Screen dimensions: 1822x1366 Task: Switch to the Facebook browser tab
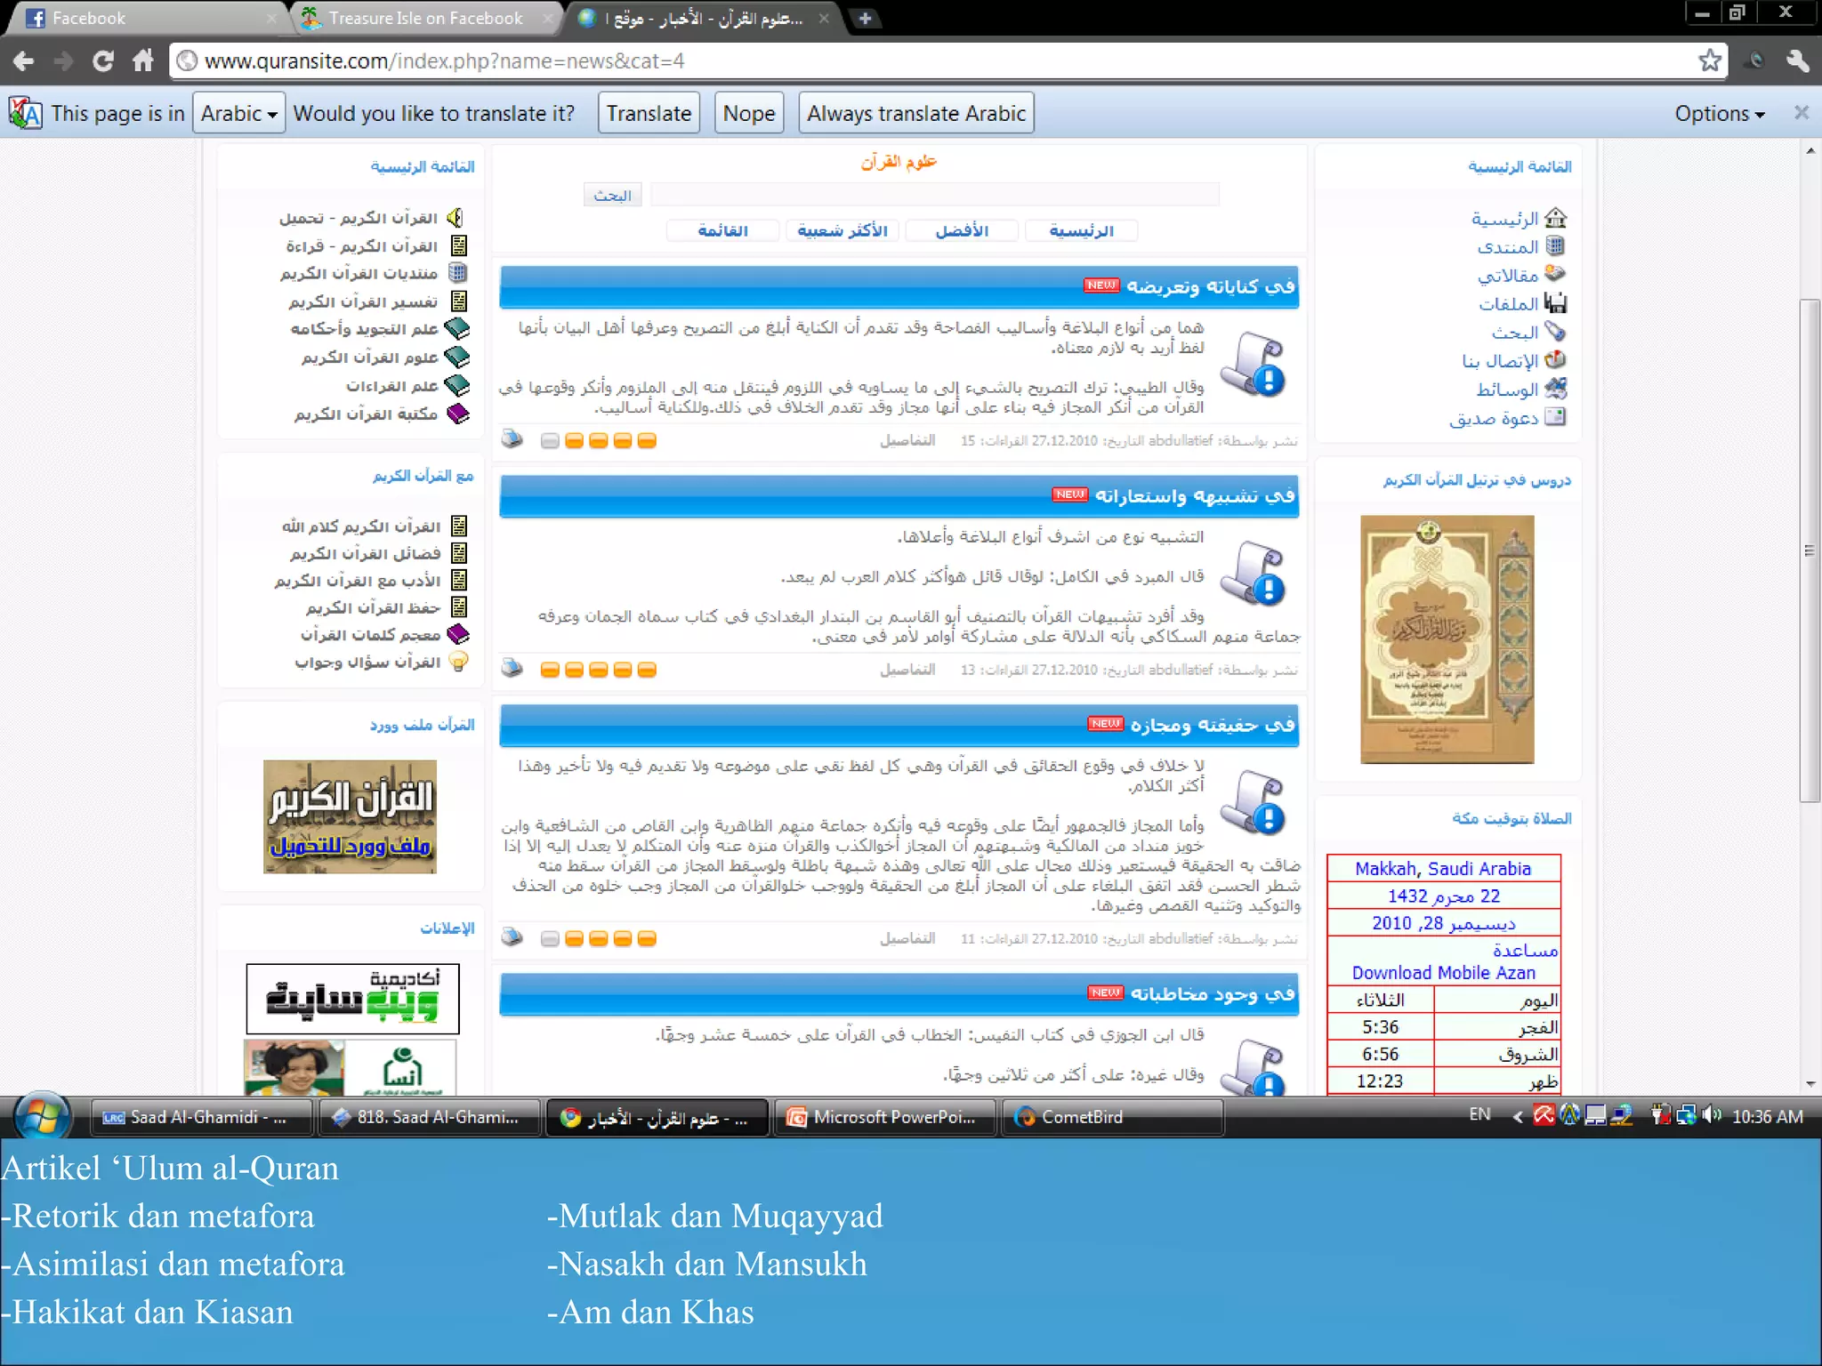(89, 18)
